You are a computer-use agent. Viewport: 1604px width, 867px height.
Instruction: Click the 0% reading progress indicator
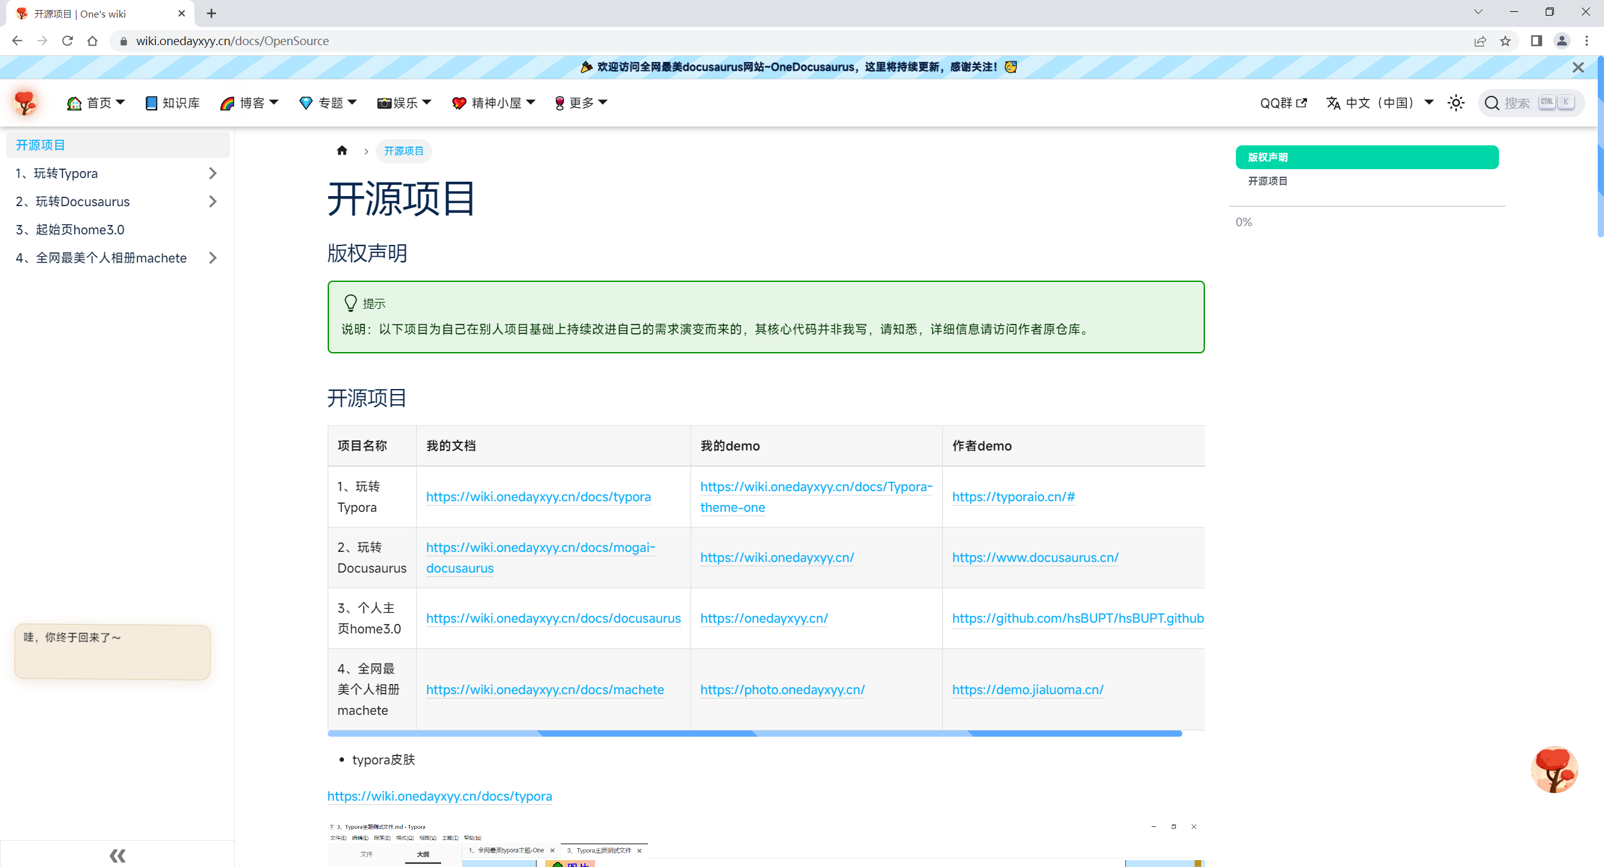coord(1244,222)
